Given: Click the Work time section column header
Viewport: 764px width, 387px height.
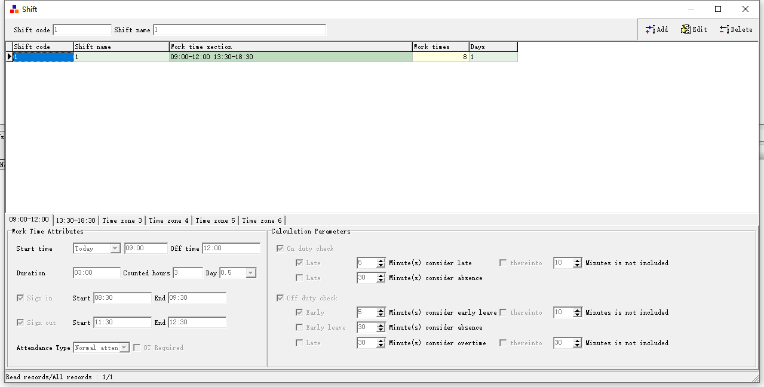Looking at the screenshot, I should (291, 47).
